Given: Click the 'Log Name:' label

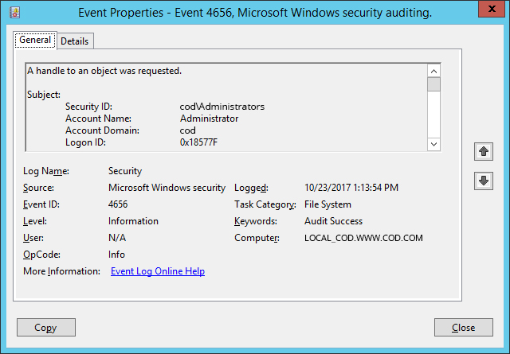Looking at the screenshot, I should pos(46,171).
